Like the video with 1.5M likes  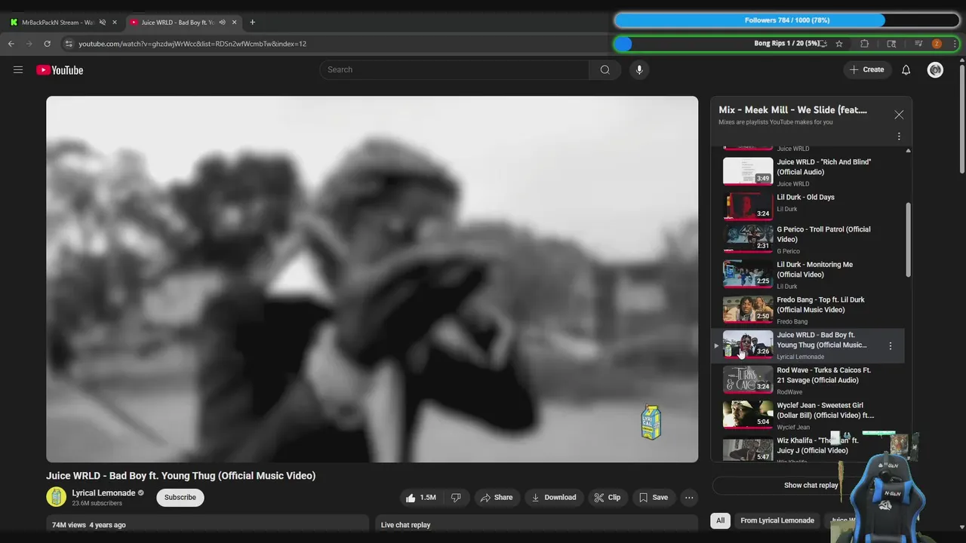point(420,497)
